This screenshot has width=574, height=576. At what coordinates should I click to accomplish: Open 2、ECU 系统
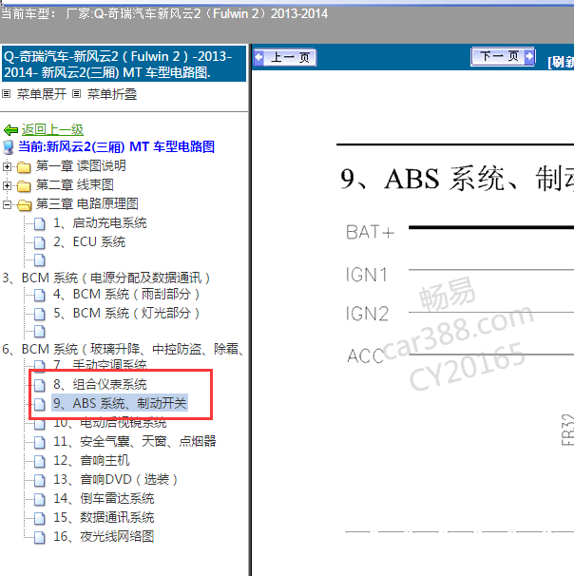click(89, 241)
